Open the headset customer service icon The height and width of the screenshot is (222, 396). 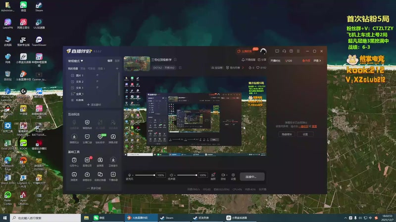click(284, 51)
